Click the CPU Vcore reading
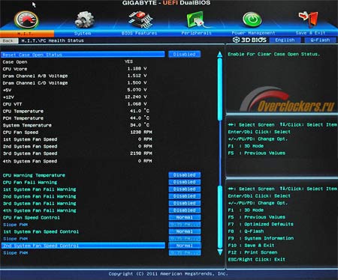Viewport: 338px width, 280px height. point(137,69)
